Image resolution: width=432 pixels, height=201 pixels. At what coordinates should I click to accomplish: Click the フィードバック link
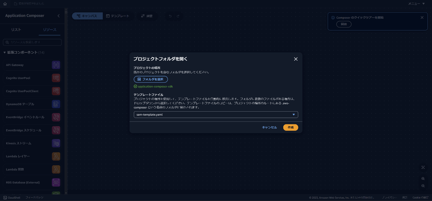pos(34,198)
